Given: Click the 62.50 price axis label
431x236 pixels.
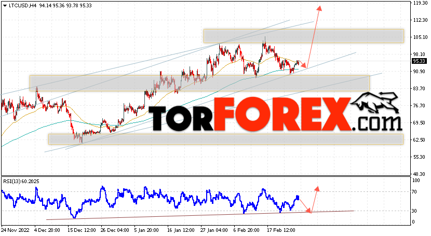Looking at the screenshot, I should pos(420,140).
